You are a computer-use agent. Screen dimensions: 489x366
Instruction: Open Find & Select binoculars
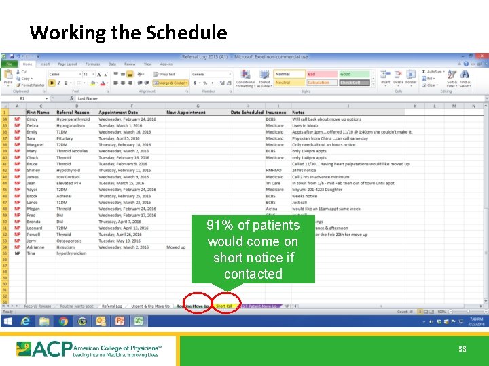[465, 79]
